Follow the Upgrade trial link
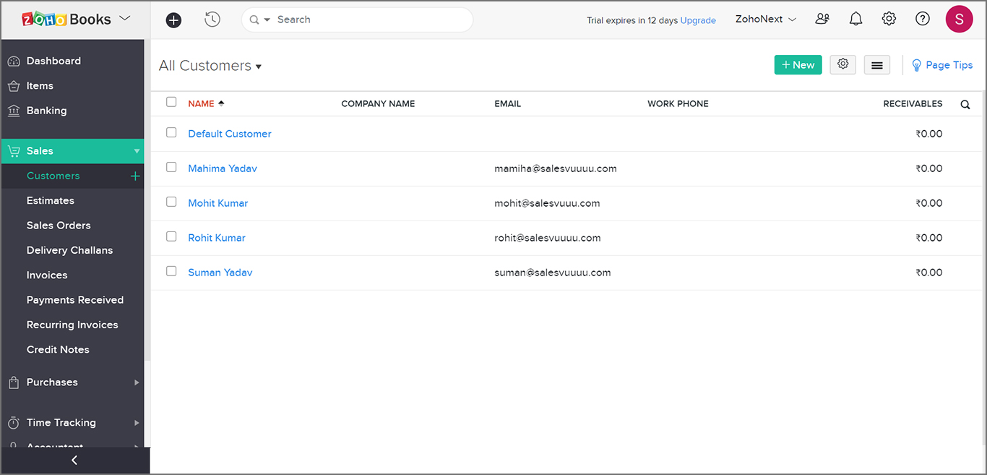The image size is (987, 475). click(698, 20)
